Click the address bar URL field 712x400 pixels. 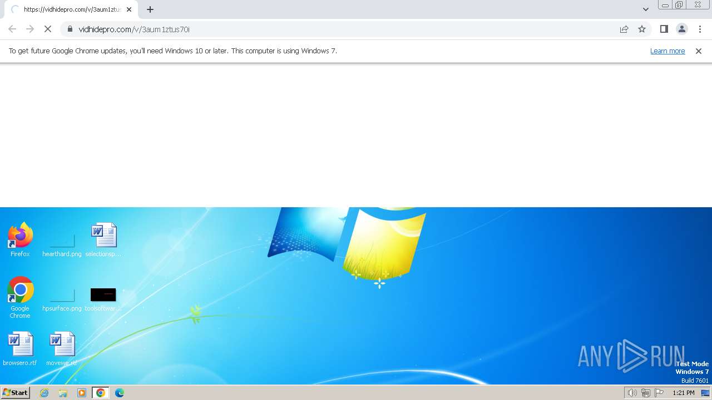pos(345,29)
